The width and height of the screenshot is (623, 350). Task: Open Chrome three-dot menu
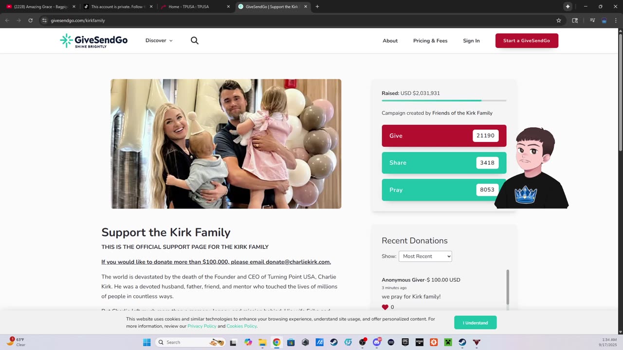tap(616, 20)
